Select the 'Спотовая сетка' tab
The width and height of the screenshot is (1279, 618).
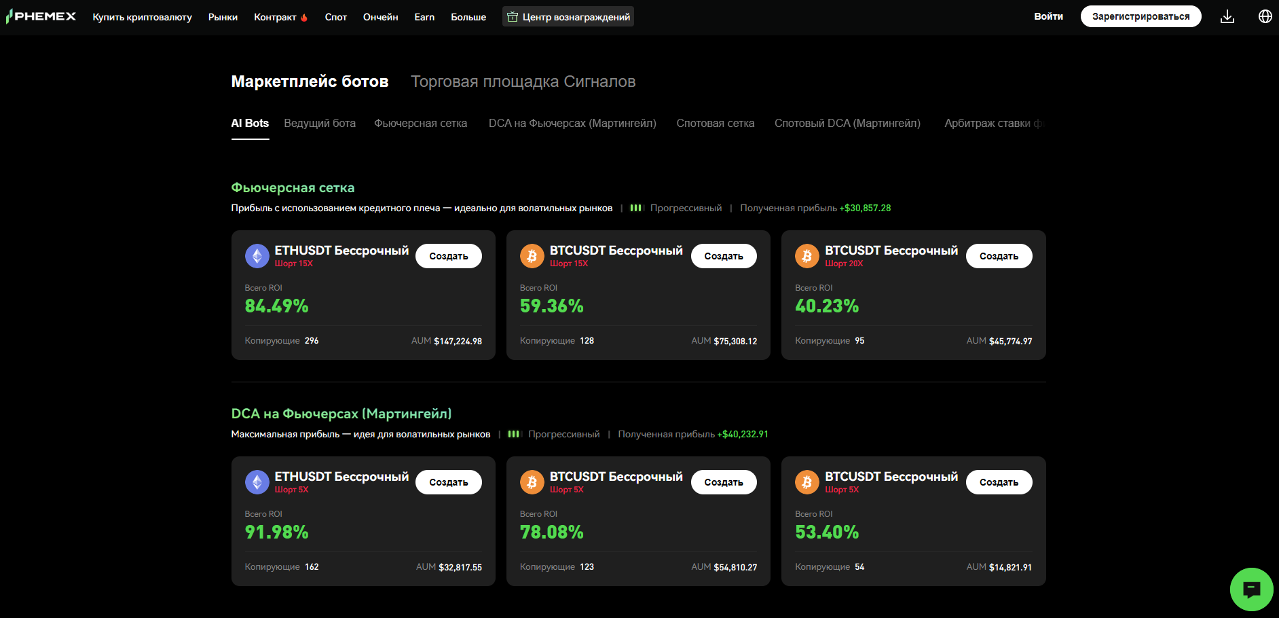coord(715,124)
